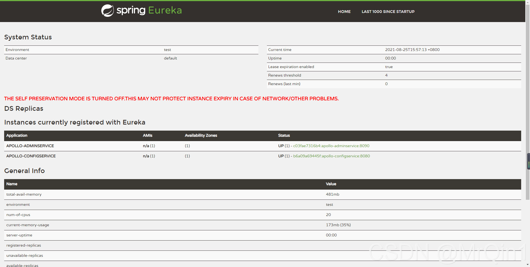The height and width of the screenshot is (267, 530).
Task: Click the Status column header
Action: point(284,135)
